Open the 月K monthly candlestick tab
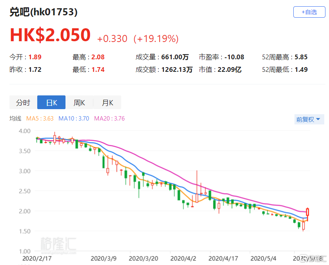This screenshot has width=329, height=265. click(x=107, y=102)
